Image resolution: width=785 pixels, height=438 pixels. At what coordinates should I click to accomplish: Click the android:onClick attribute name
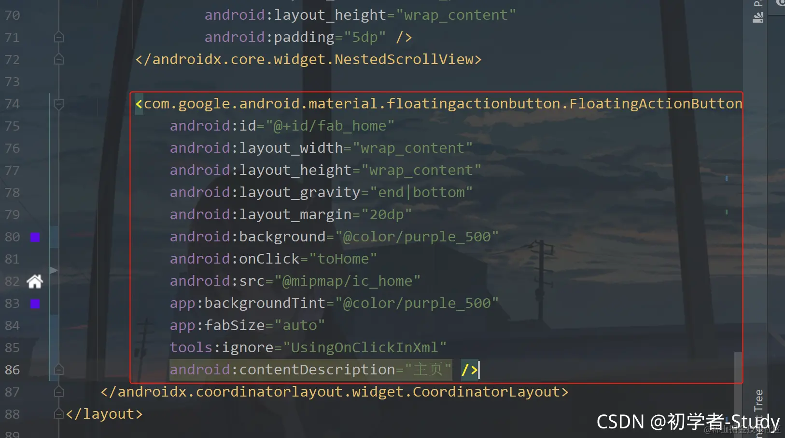[235, 259]
